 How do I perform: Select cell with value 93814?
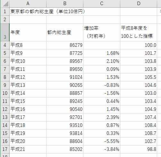coord(65,133)
